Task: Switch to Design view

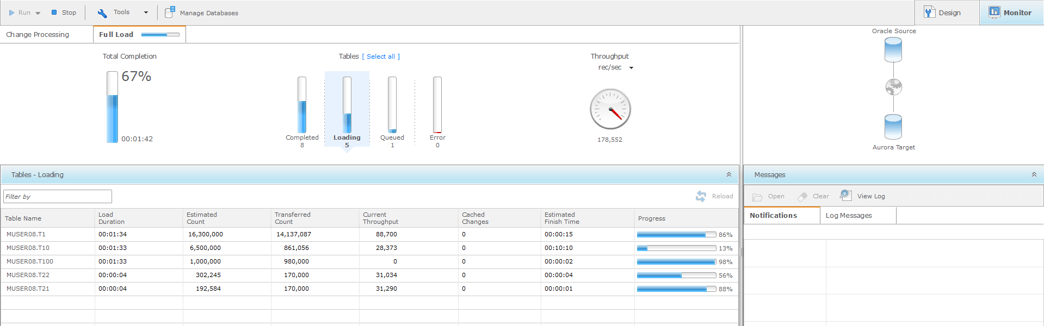Action: click(943, 12)
